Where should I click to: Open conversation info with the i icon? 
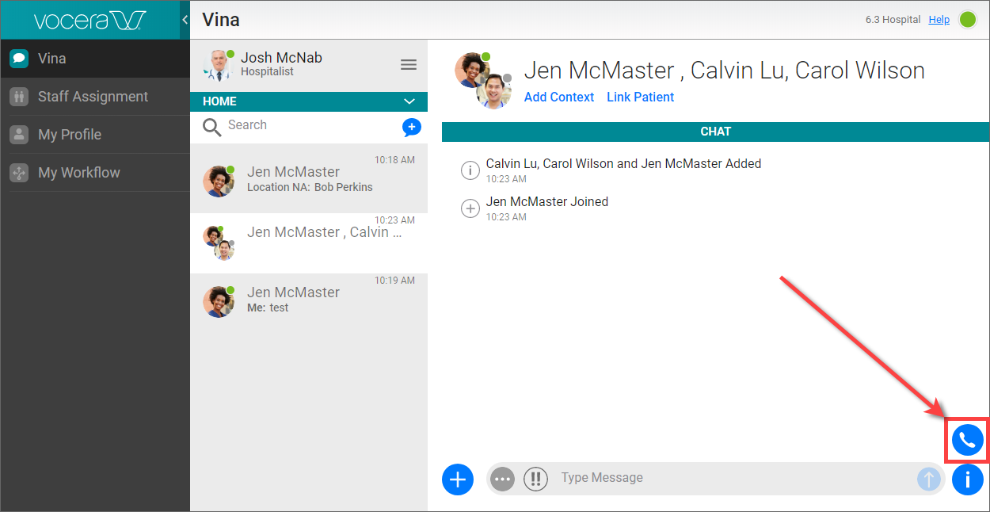tap(967, 480)
